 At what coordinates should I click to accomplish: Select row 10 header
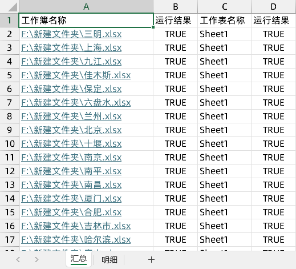[10, 144]
